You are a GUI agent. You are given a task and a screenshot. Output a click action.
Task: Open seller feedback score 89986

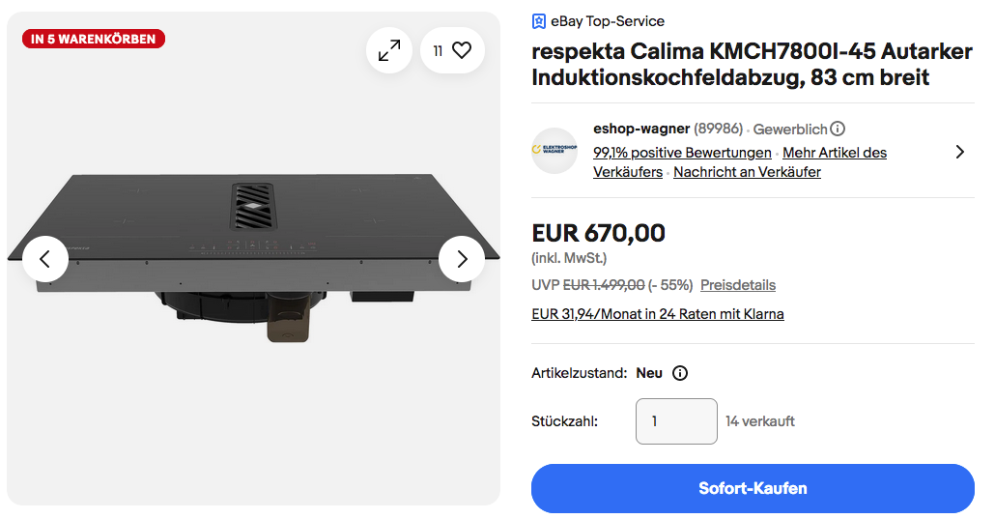click(719, 129)
